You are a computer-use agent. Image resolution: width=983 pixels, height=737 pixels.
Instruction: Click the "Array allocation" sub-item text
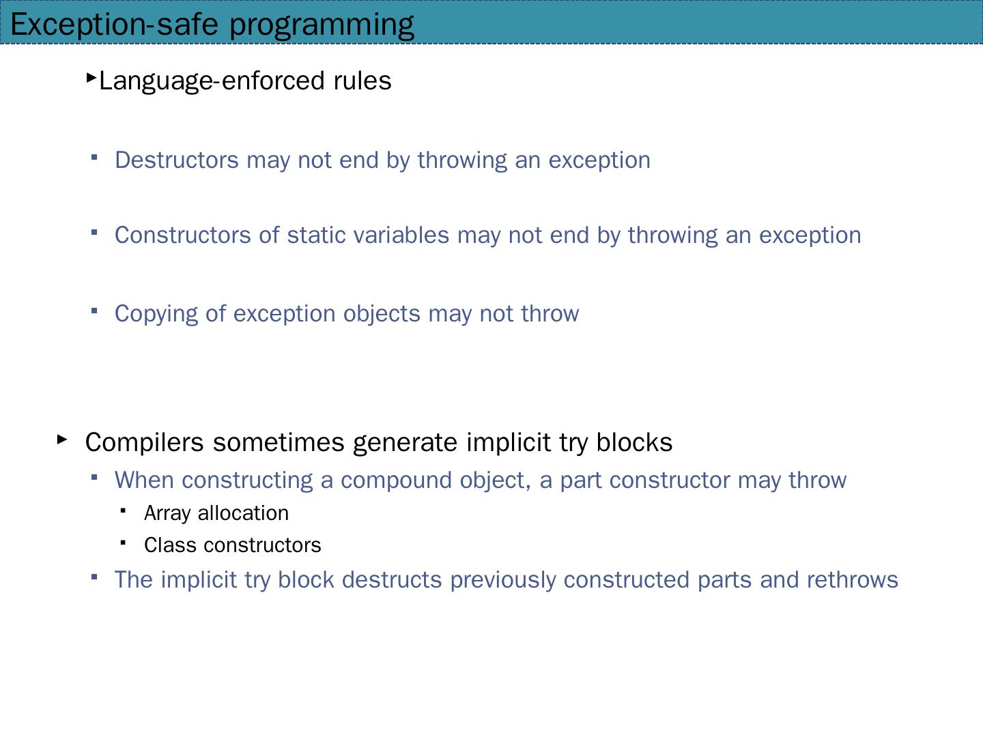point(216,513)
